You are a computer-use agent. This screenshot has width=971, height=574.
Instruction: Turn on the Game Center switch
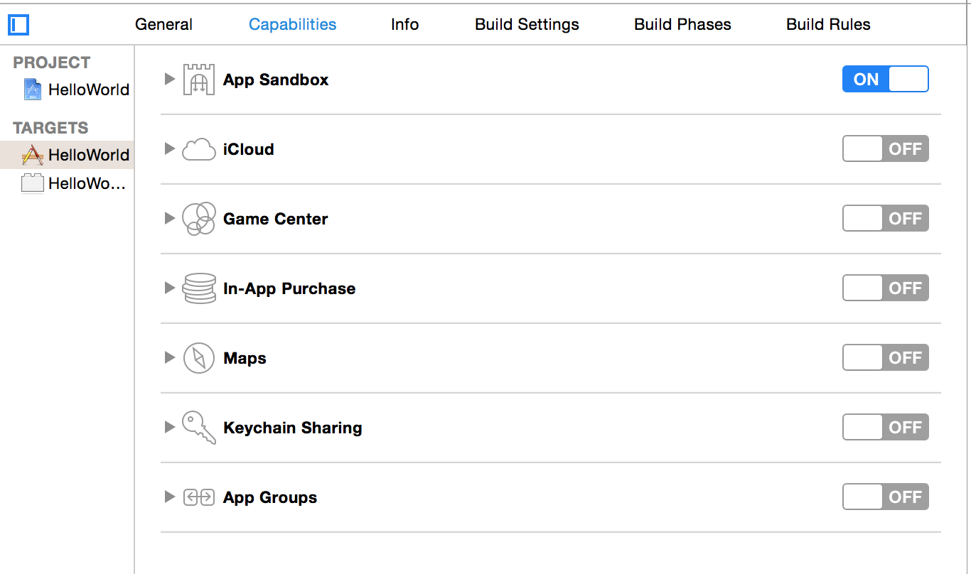click(885, 219)
